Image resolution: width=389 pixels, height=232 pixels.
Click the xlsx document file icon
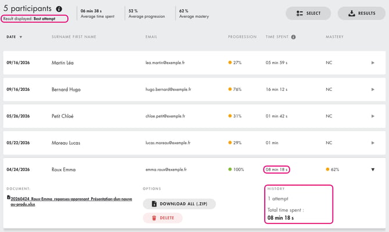click(x=9, y=197)
